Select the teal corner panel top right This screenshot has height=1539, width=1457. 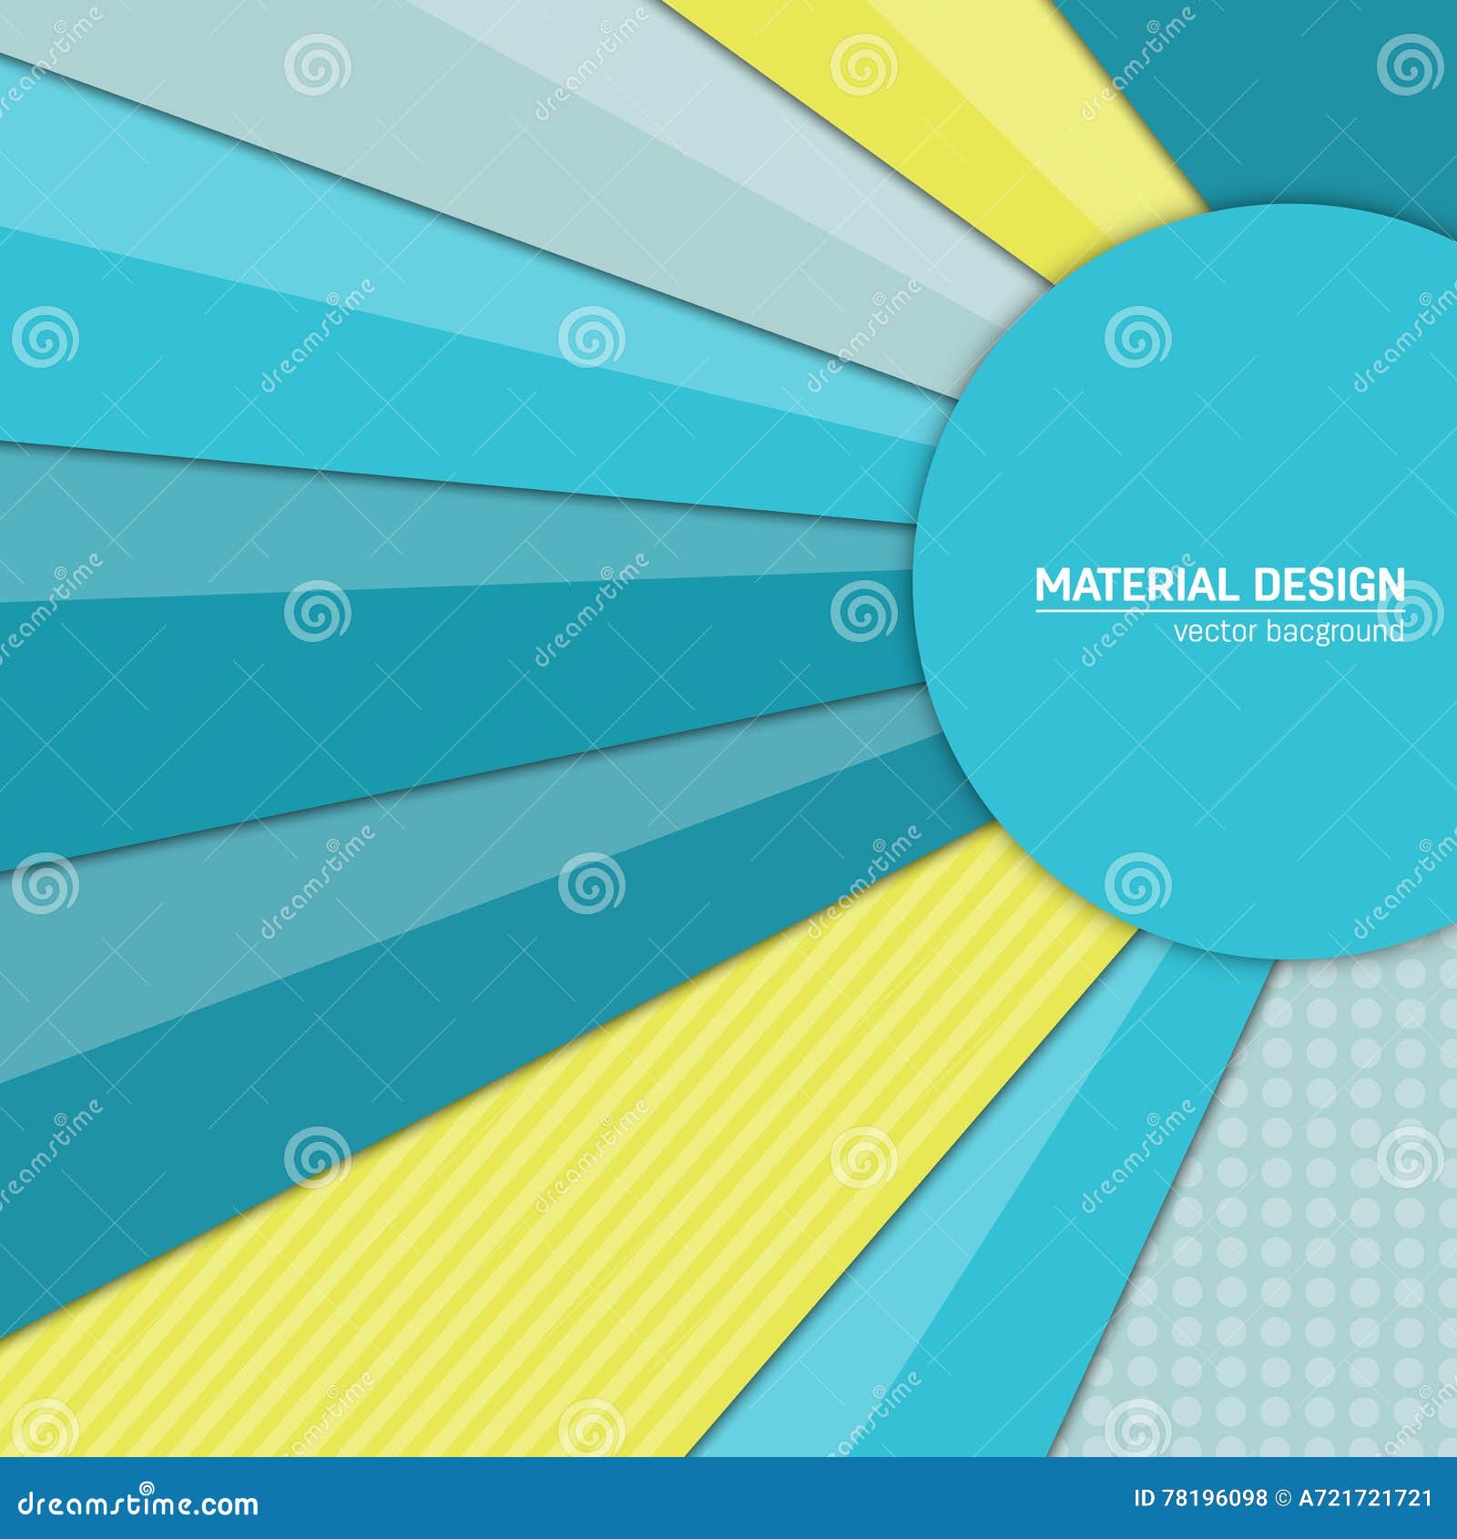click(1320, 91)
